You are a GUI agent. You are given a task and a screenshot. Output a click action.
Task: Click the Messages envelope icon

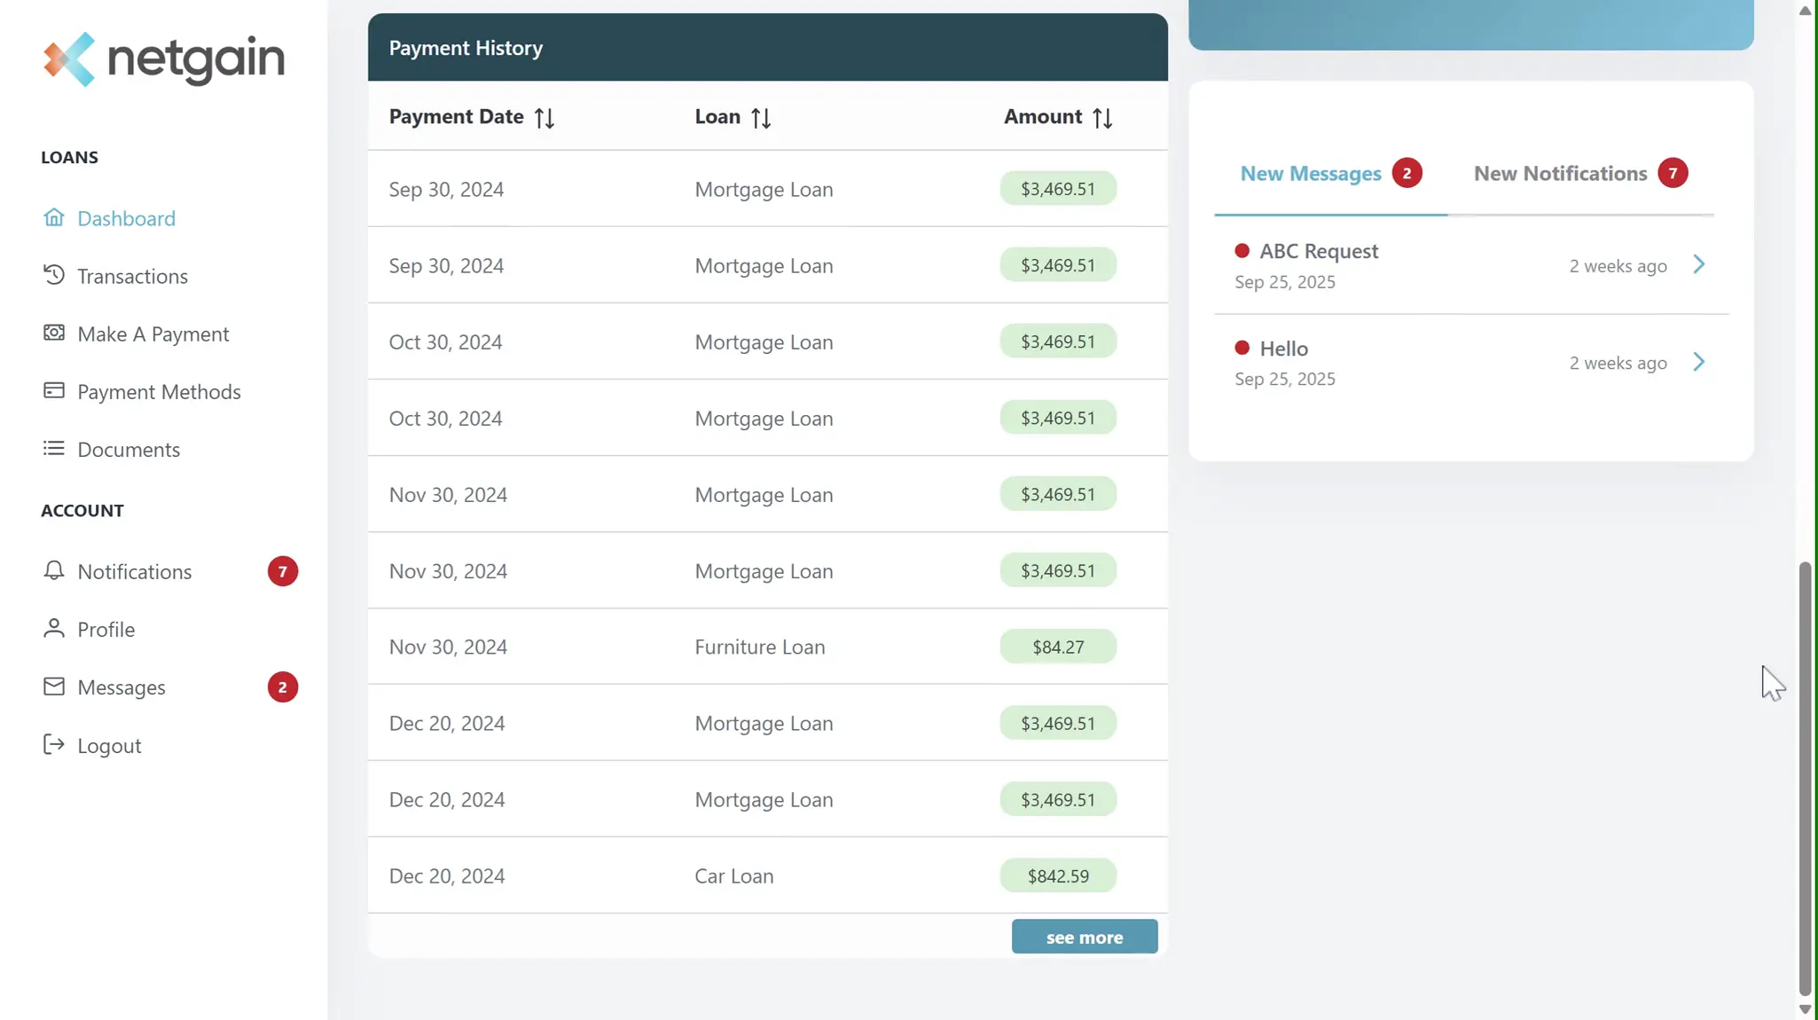[54, 687]
